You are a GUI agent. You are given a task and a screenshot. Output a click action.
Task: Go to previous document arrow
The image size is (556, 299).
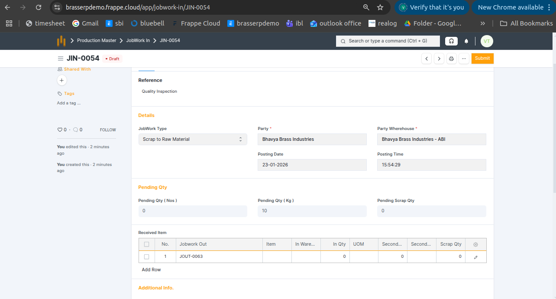pos(427,58)
